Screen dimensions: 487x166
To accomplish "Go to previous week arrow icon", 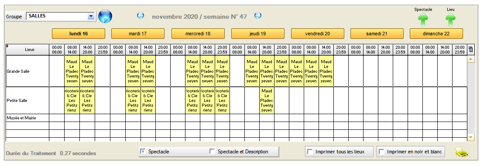I will coord(141,15).
